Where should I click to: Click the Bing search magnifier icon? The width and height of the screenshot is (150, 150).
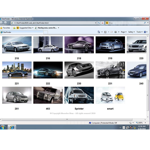[x=145, y=23]
